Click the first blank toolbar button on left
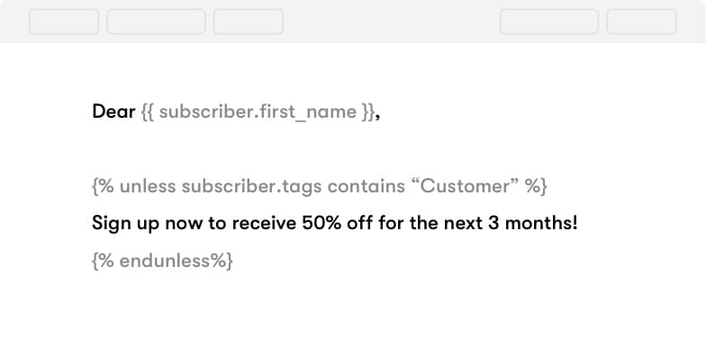 click(64, 22)
